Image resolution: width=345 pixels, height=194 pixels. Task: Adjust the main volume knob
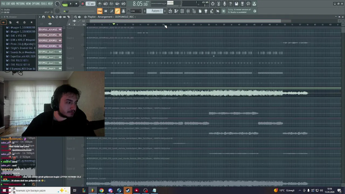point(57,4)
